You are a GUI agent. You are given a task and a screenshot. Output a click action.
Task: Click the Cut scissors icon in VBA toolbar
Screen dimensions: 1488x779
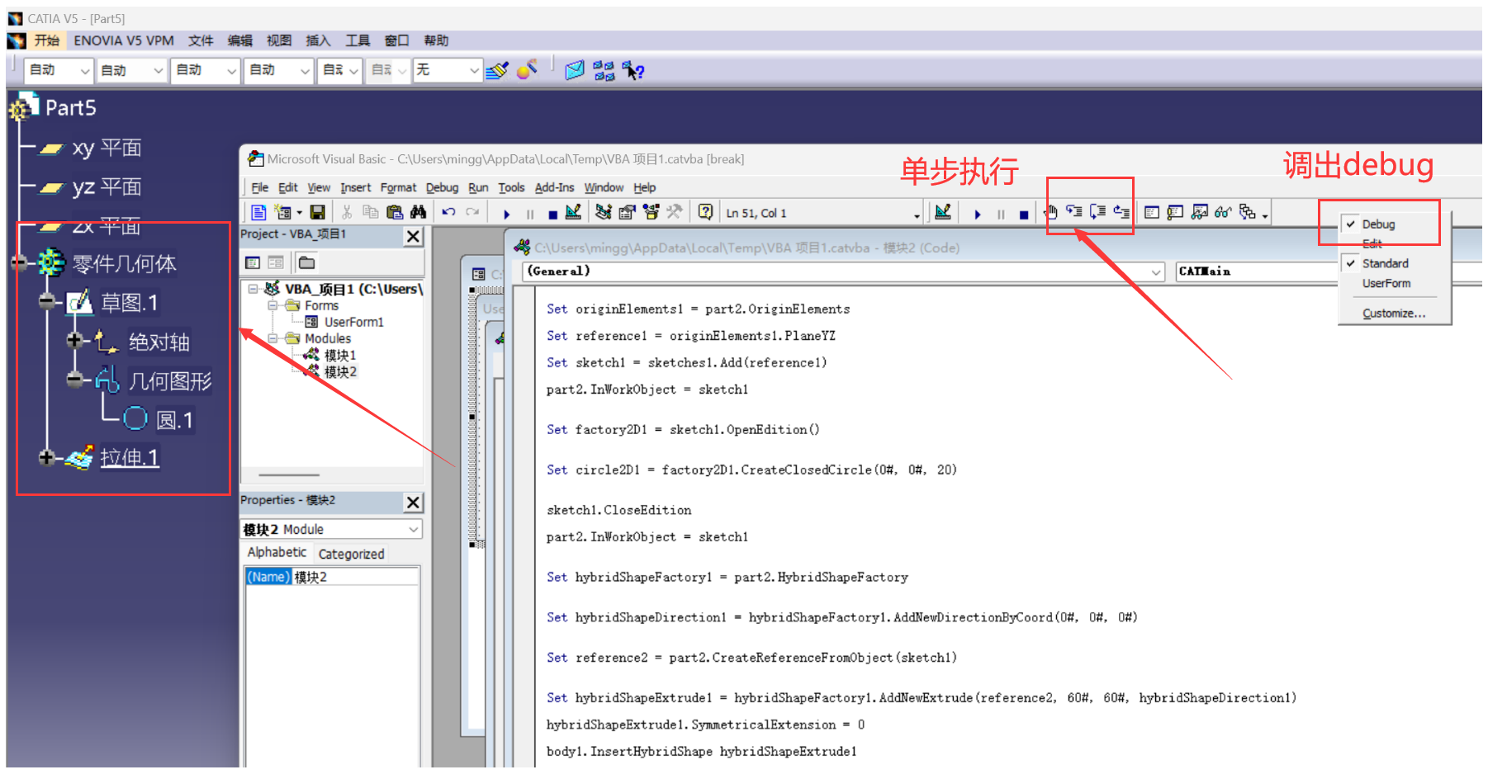[x=347, y=212]
